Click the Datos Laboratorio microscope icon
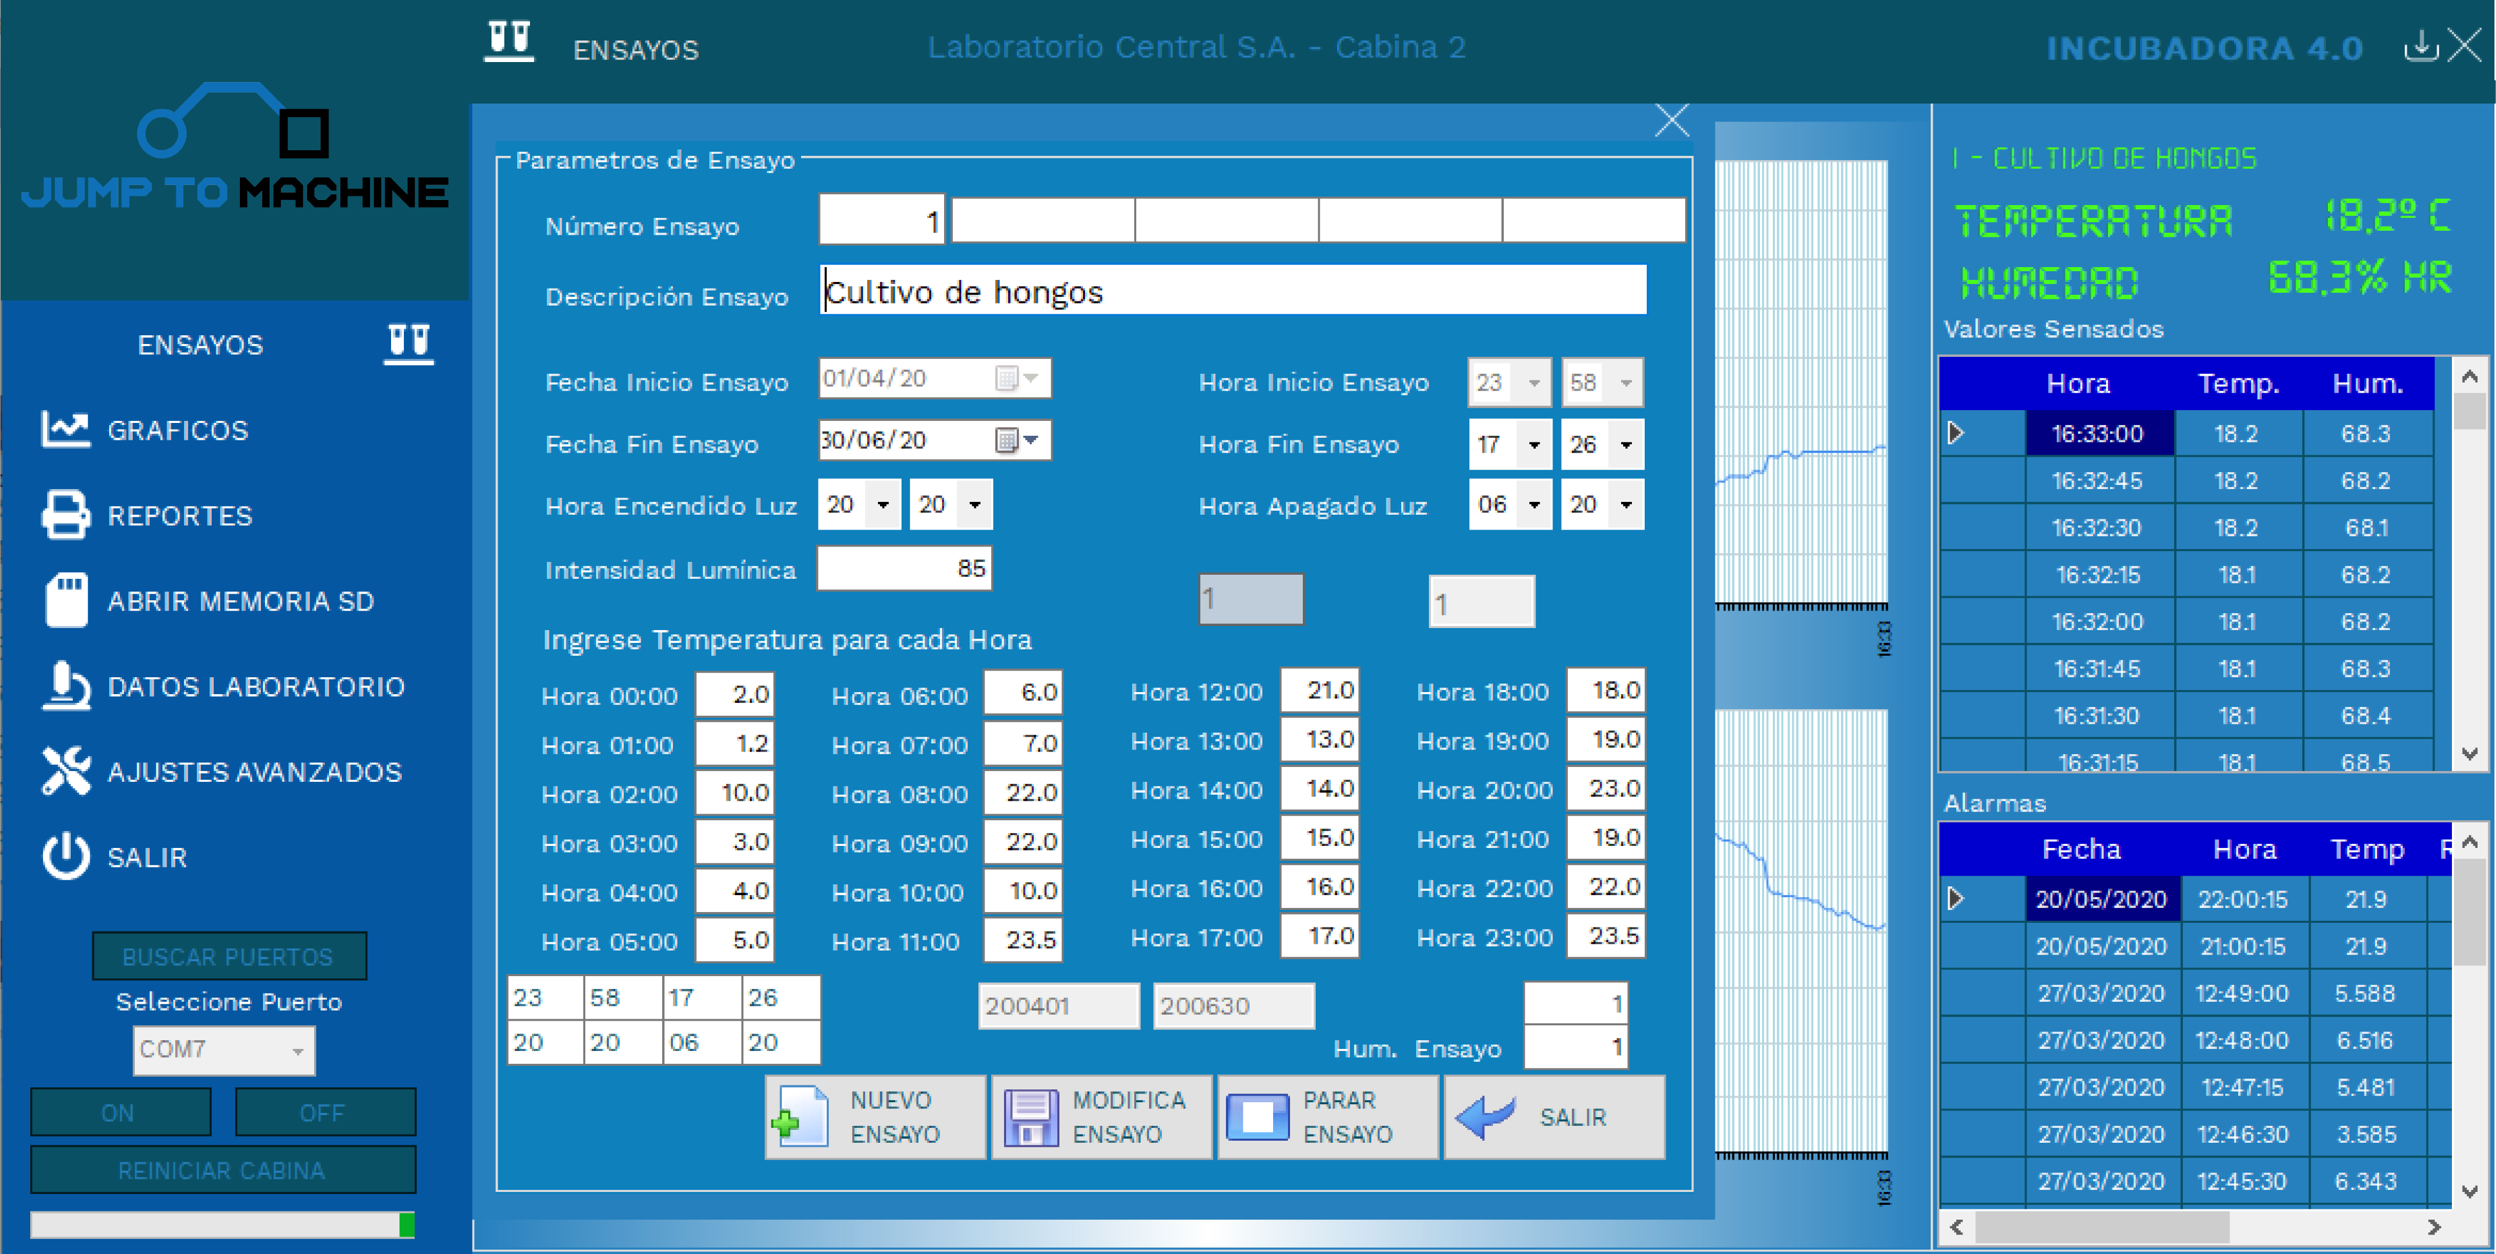2496x1254 pixels. 65,686
